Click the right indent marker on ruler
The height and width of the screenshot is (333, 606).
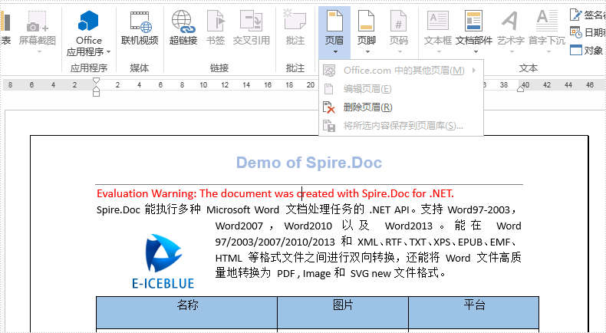(x=521, y=90)
